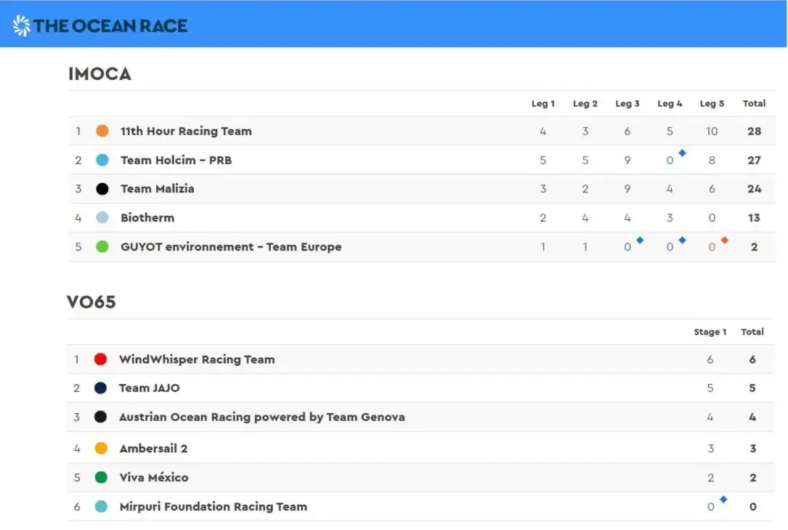Screen dimensions: 788x530
Task: Click Team Holcim Leg 5 score 8
Action: [712, 160]
